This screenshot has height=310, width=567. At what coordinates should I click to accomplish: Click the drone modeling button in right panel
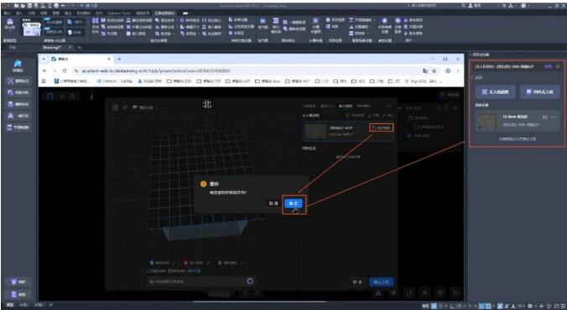pyautogui.click(x=495, y=92)
